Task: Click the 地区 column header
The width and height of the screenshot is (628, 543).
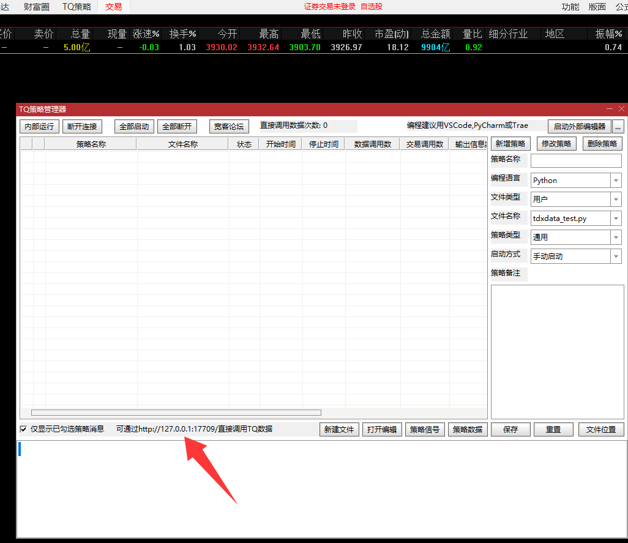Action: 555,34
